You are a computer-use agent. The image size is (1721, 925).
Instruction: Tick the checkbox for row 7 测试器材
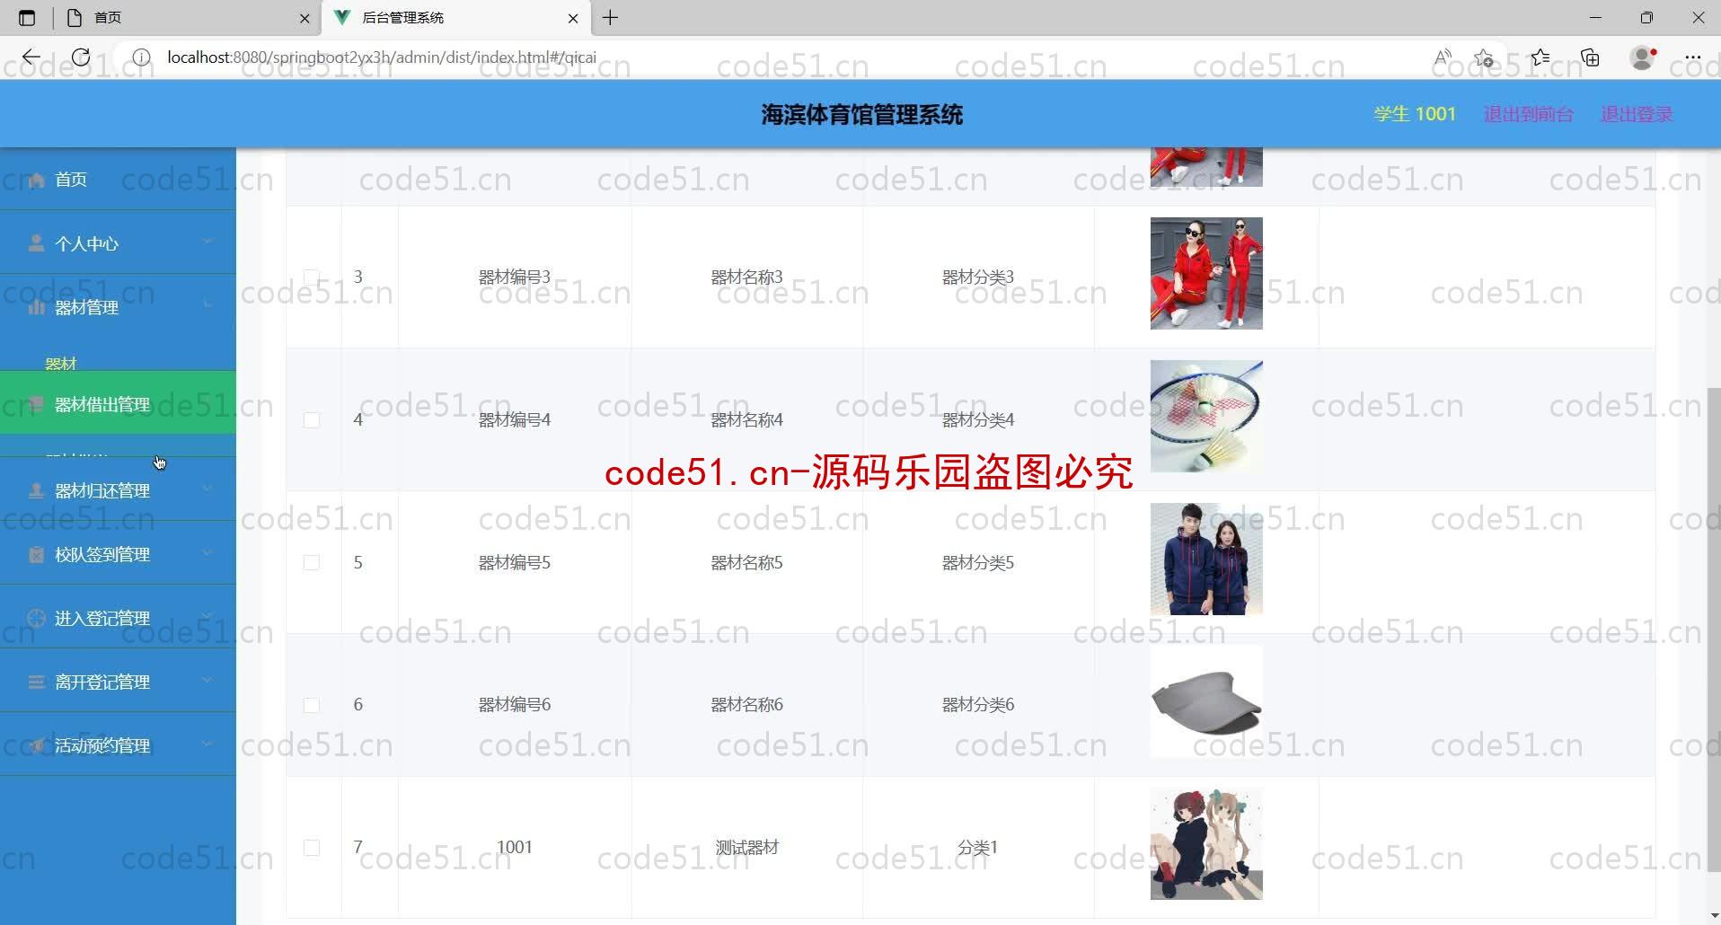click(312, 847)
